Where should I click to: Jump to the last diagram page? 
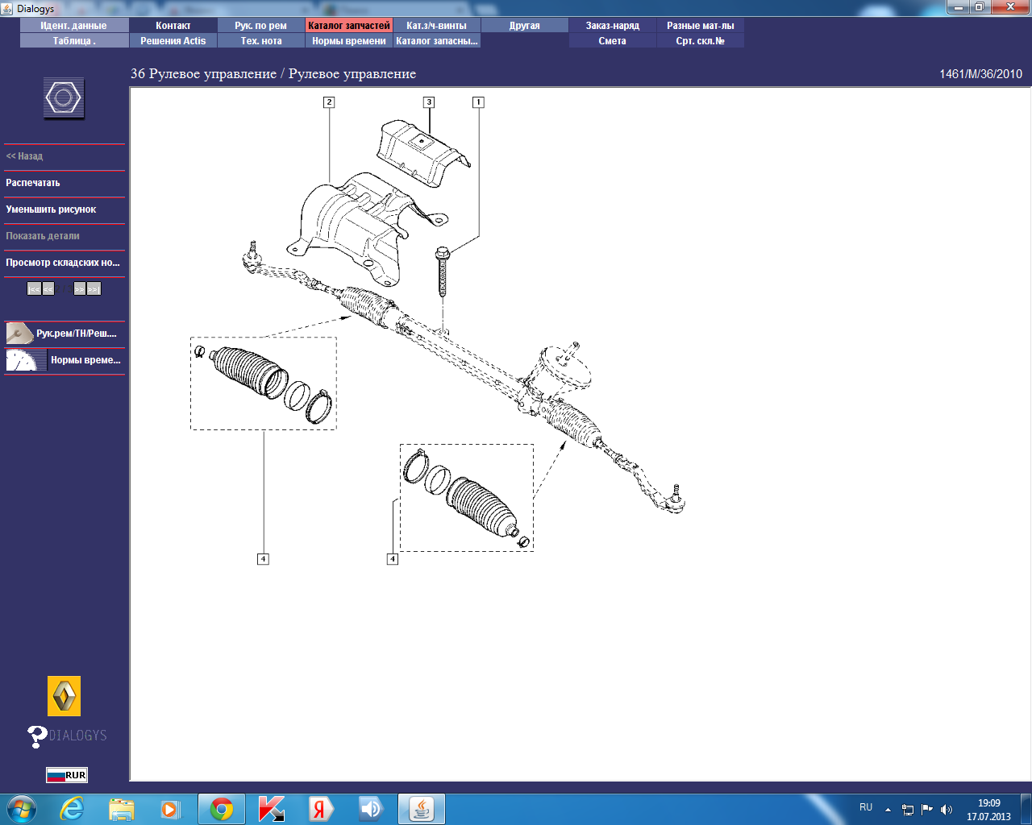[x=94, y=288]
